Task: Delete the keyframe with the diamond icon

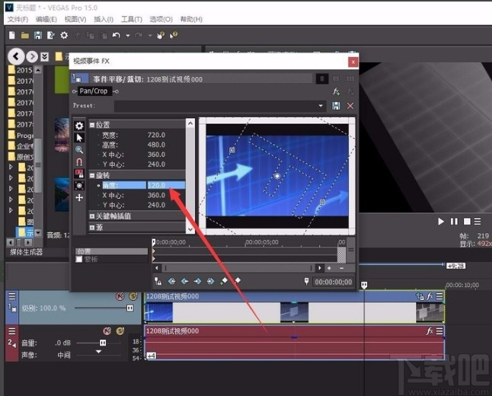Action: [238, 280]
